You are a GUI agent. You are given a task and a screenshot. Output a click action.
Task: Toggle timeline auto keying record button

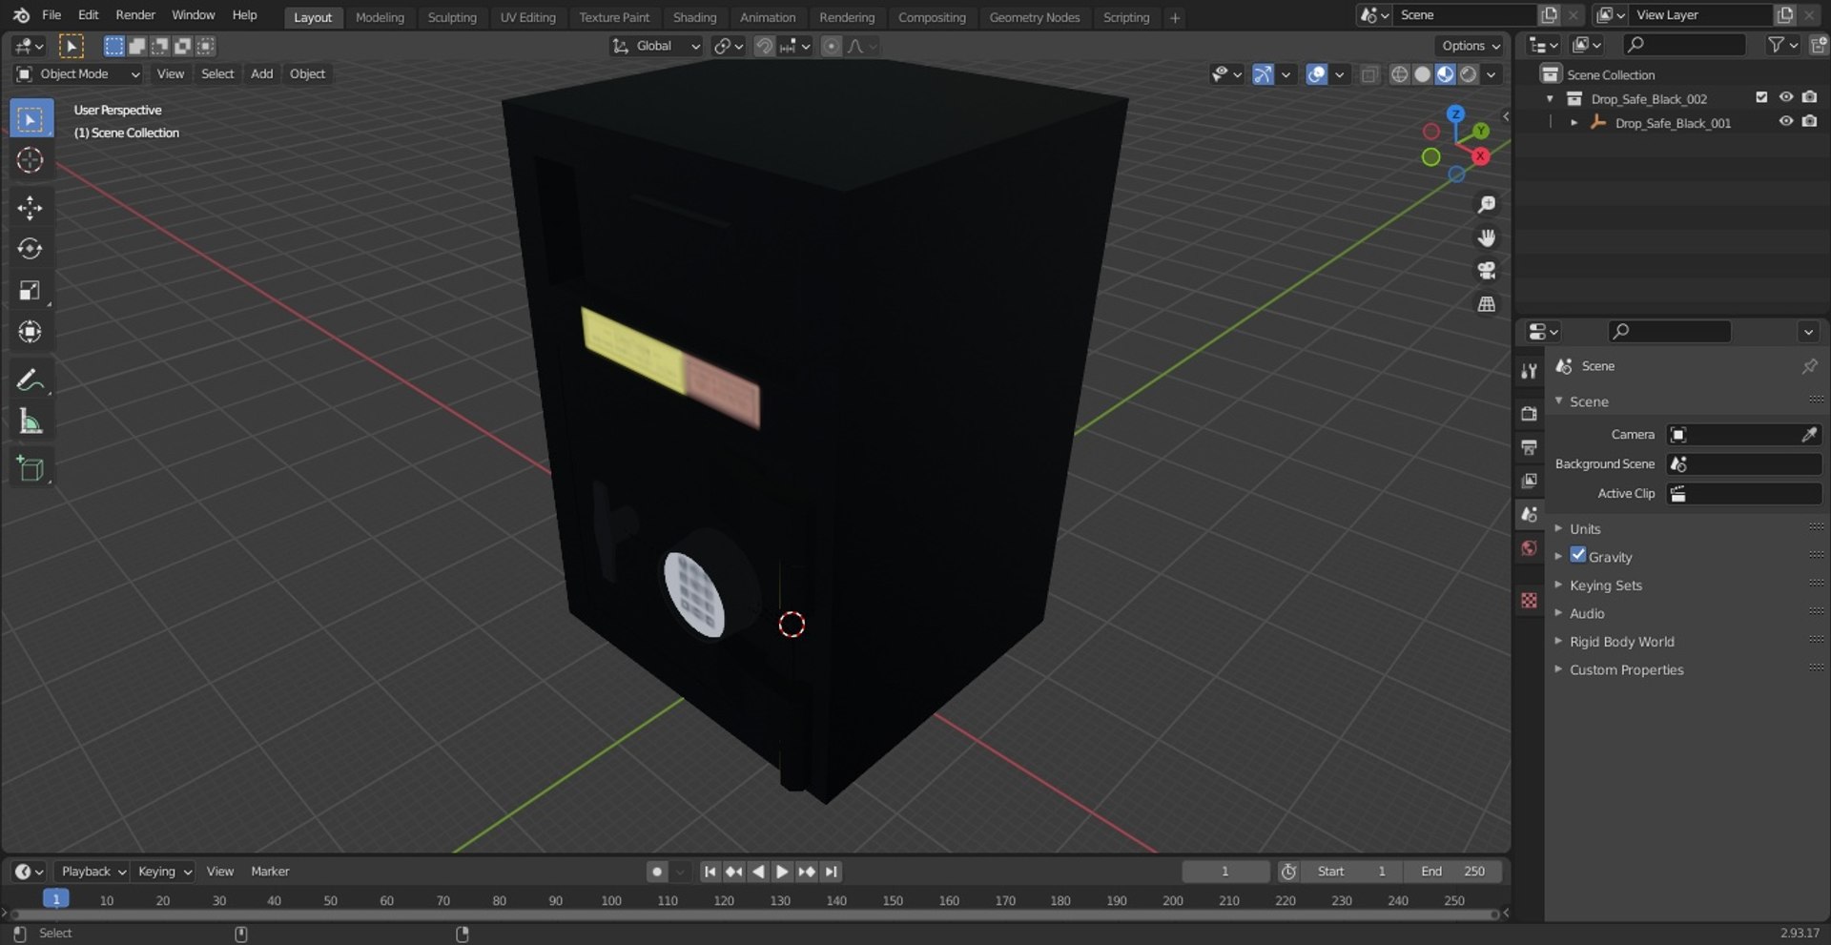[657, 872]
